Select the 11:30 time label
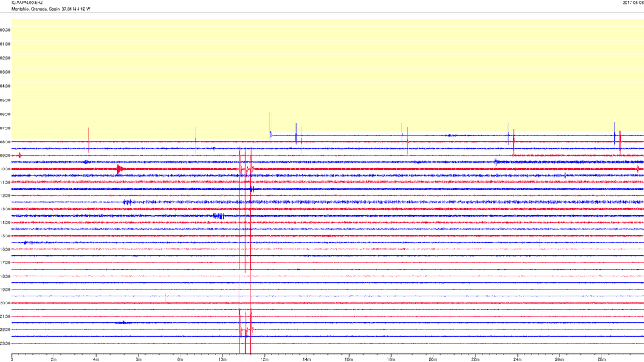Viewport: 644px width, 362px height. [5, 182]
